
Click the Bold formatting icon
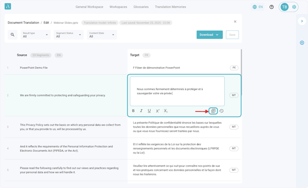click(x=133, y=111)
